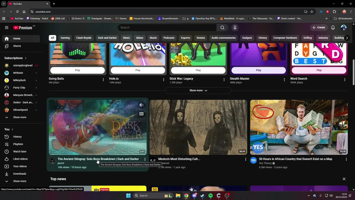This screenshot has height=200, width=355.
Task: Open the notifications bell
Action: click(333, 27)
